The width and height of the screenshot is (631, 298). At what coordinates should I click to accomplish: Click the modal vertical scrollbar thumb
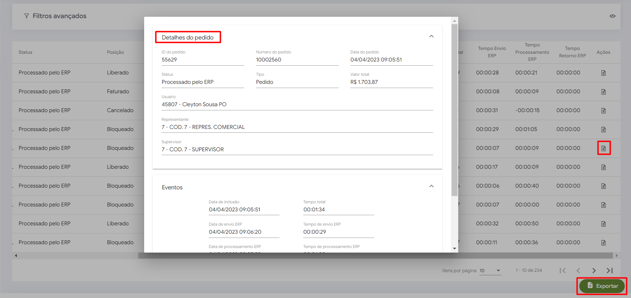454,105
